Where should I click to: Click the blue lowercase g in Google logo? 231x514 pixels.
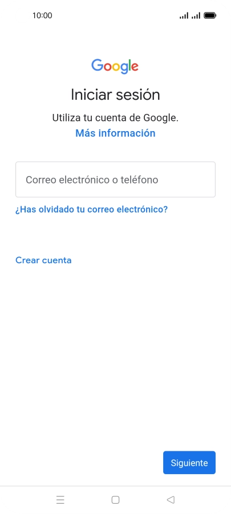coord(124,68)
